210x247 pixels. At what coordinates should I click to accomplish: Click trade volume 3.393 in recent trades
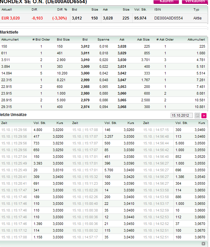[38, 163]
